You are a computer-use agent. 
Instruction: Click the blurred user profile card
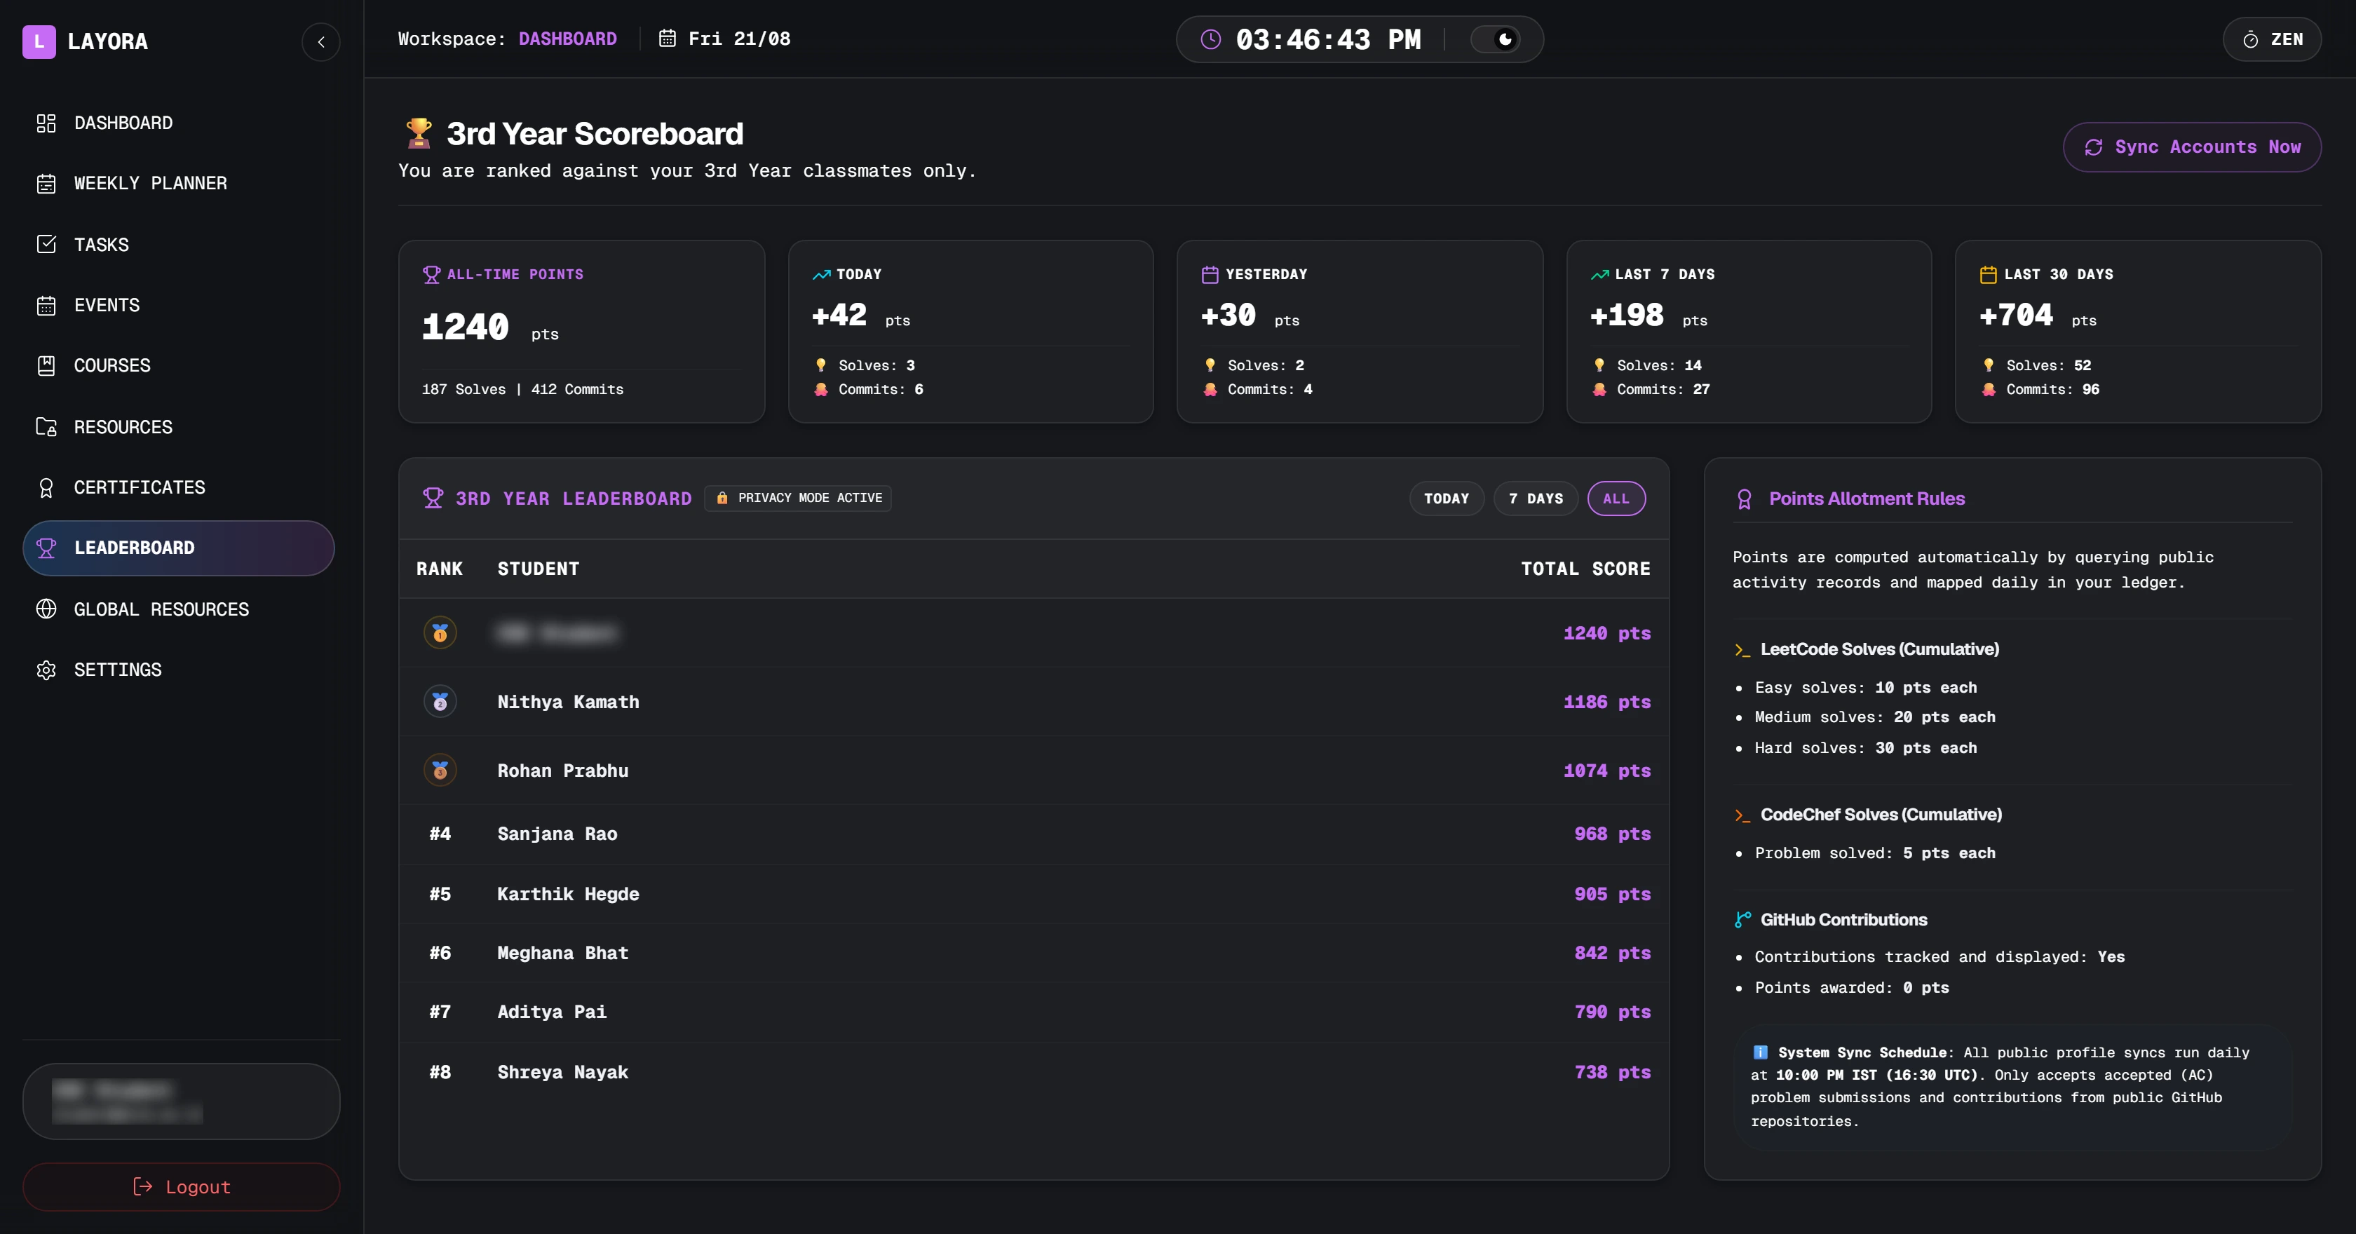point(181,1101)
